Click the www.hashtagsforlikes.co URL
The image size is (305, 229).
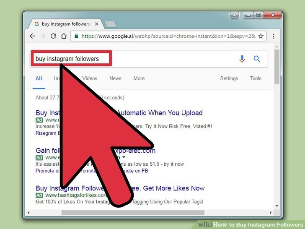(76, 195)
